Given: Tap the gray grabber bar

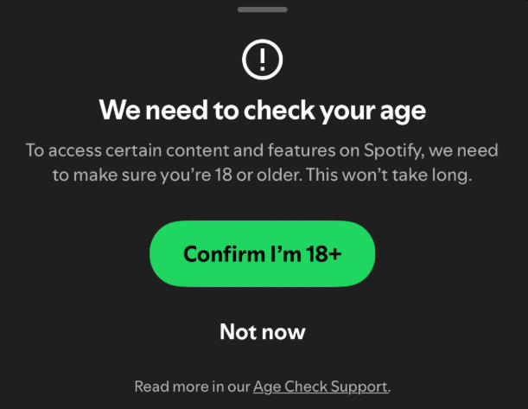Looking at the screenshot, I should click(x=263, y=9).
